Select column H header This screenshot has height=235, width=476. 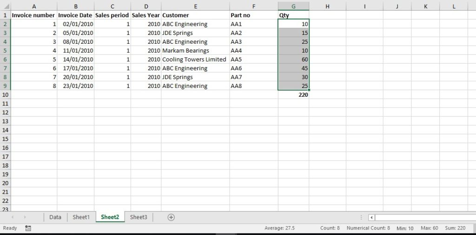click(328, 6)
